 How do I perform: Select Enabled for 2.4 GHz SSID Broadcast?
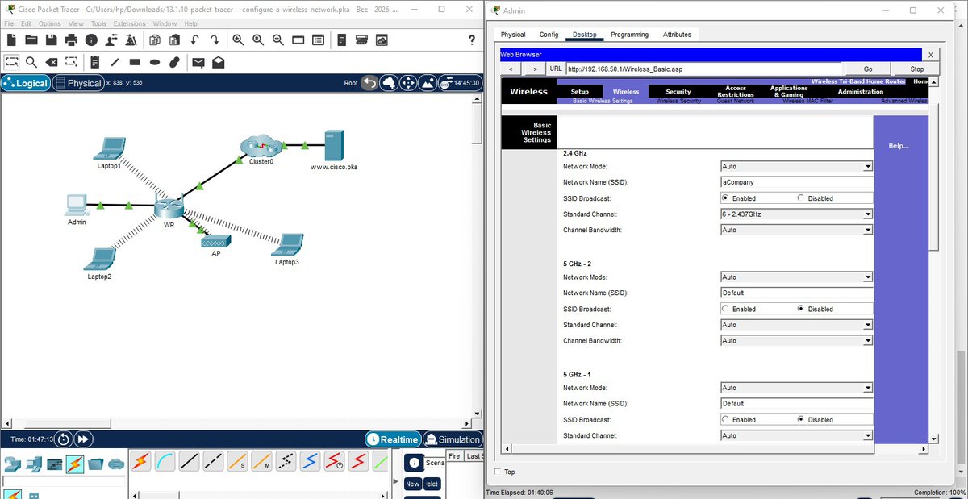coord(725,198)
